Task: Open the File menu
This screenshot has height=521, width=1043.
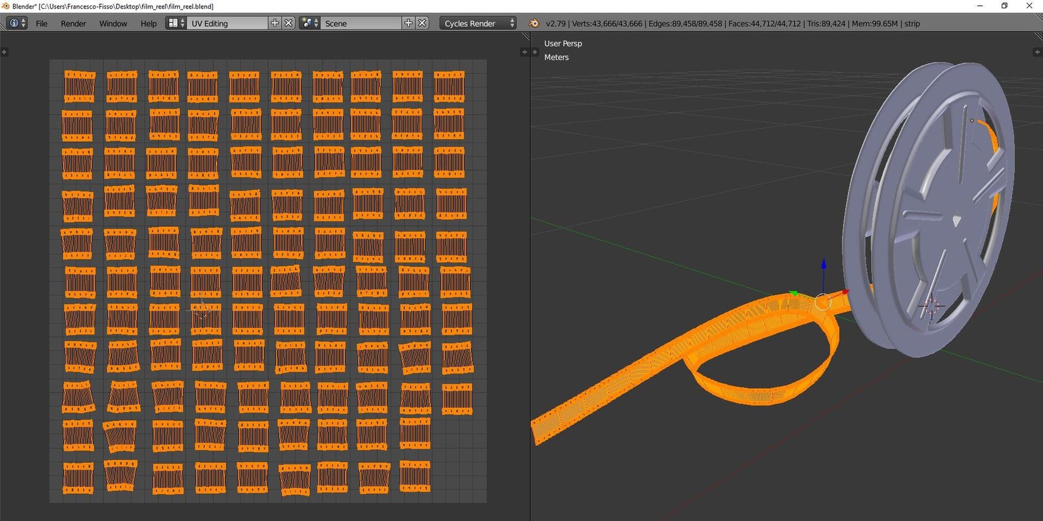Action: [x=41, y=23]
